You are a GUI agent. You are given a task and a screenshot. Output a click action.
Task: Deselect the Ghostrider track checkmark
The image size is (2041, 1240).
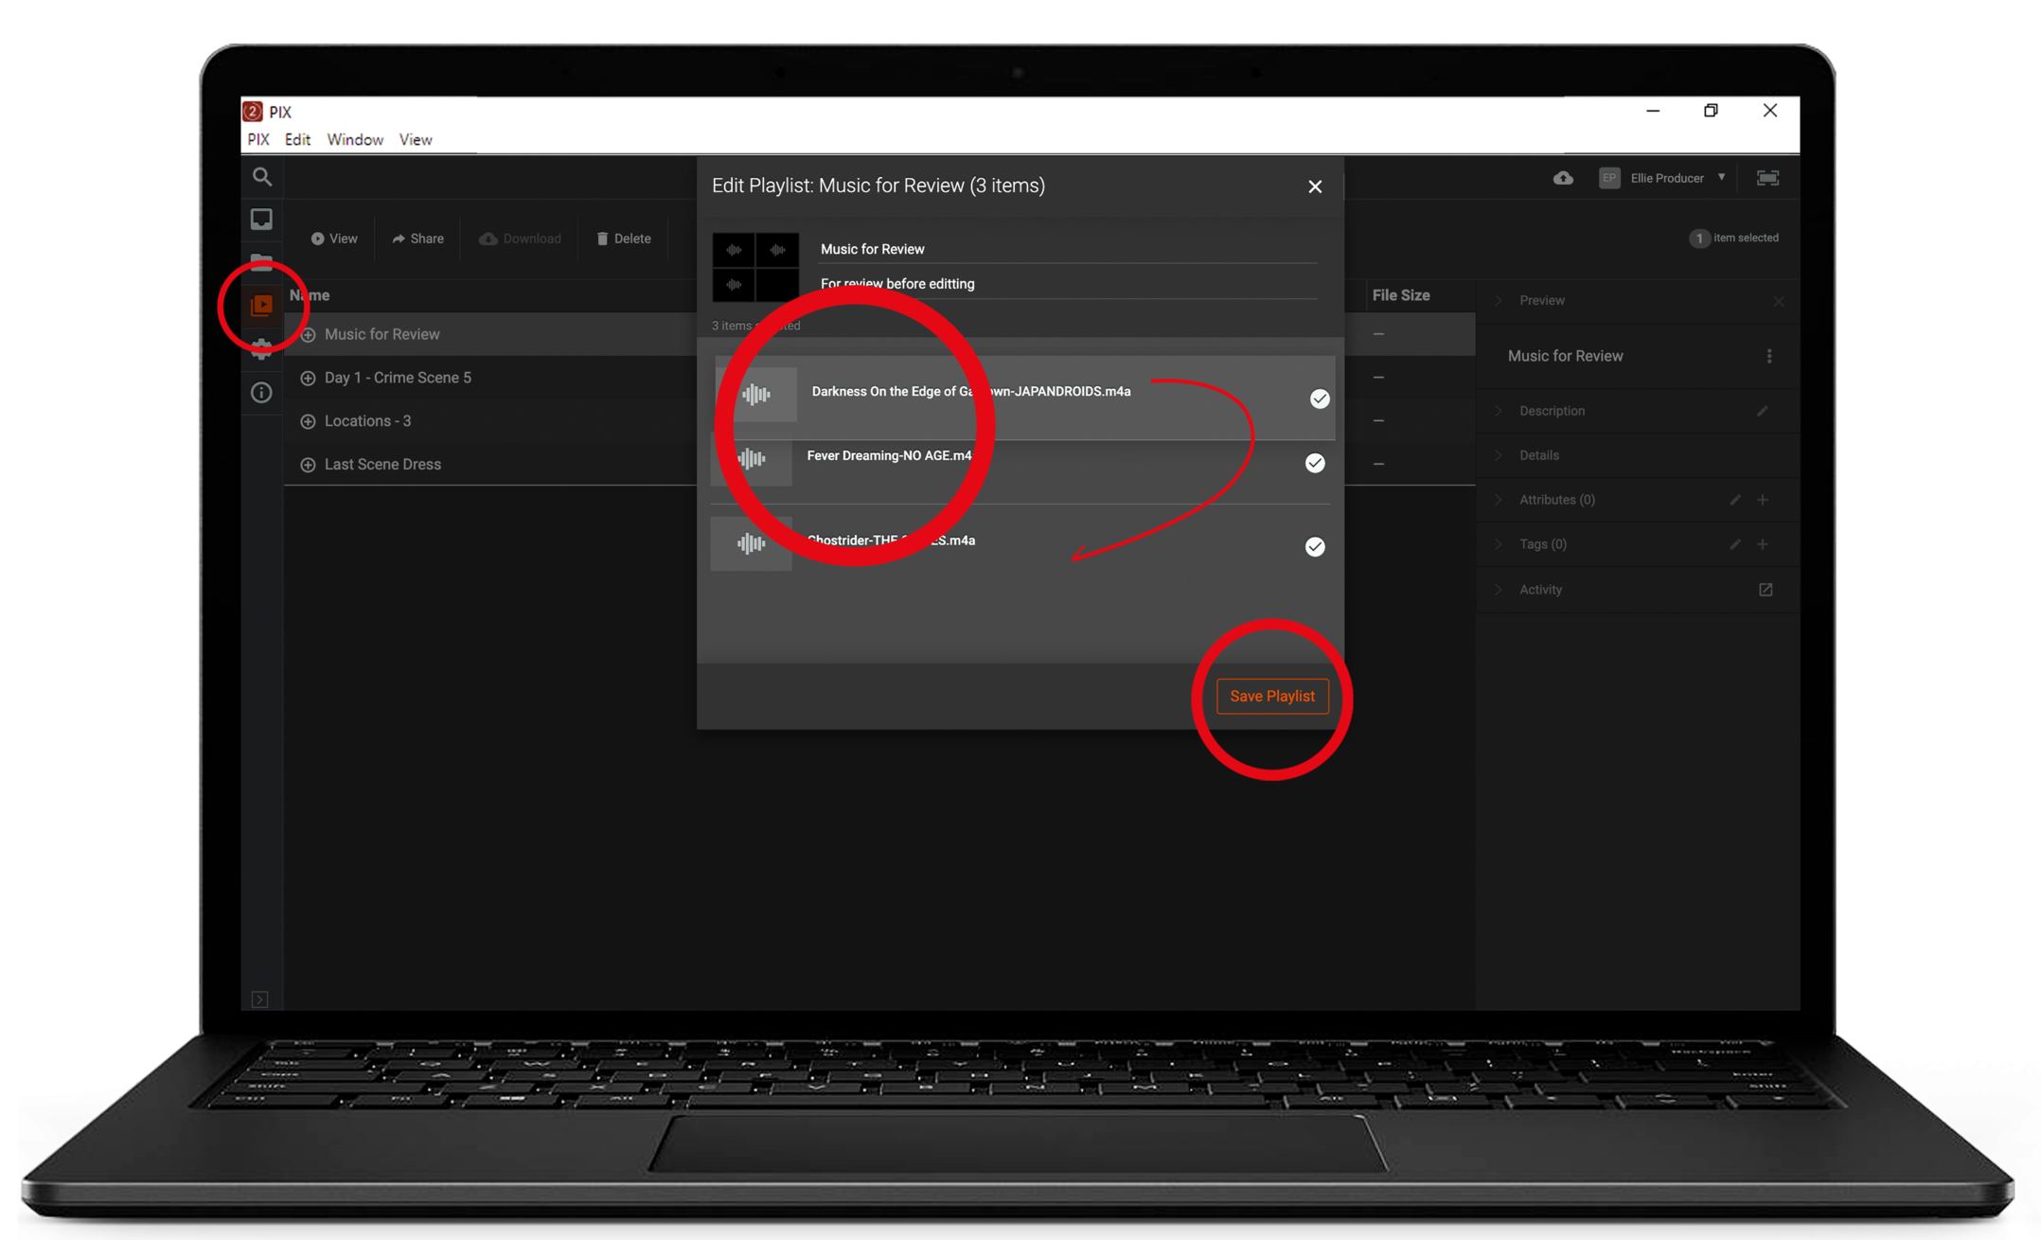[1315, 547]
